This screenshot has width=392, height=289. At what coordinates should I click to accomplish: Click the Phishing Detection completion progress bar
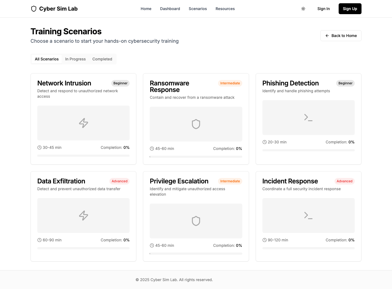(308, 150)
